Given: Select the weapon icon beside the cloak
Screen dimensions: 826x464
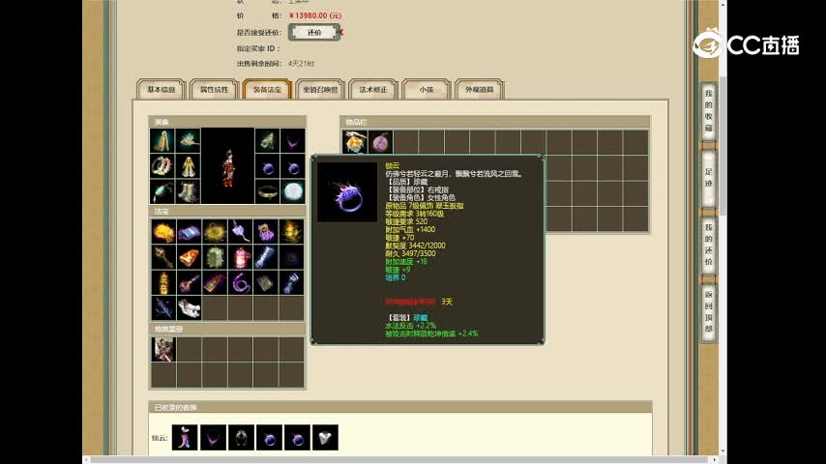Looking at the screenshot, I should point(188,140).
